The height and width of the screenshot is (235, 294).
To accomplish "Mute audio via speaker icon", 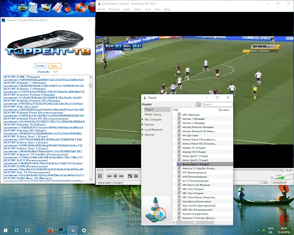I will click(272, 178).
